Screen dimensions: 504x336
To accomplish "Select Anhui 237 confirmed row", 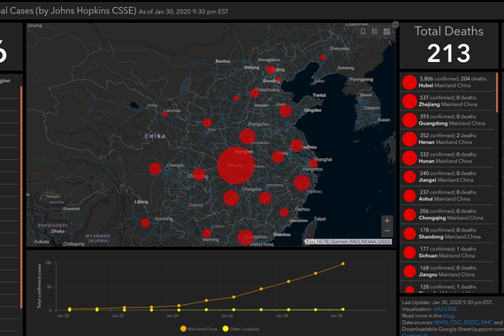I will (447, 195).
